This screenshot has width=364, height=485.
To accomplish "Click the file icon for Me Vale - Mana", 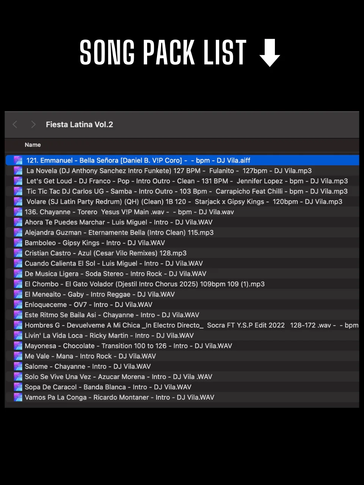I will coord(18,356).
